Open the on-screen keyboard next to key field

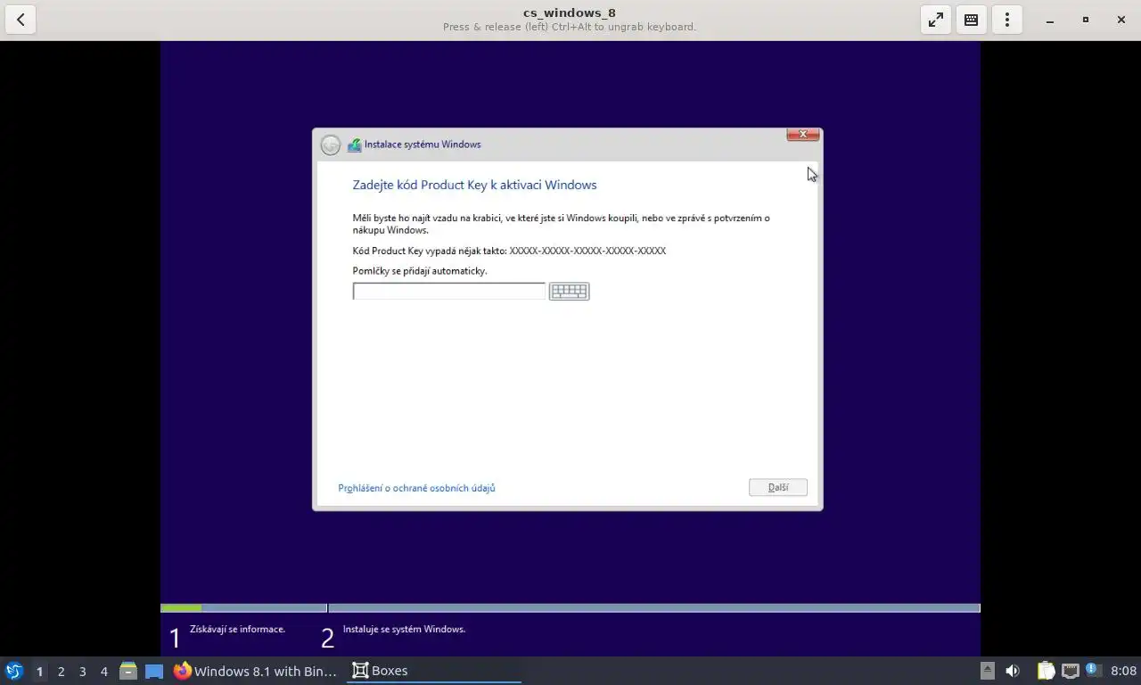pyautogui.click(x=569, y=291)
